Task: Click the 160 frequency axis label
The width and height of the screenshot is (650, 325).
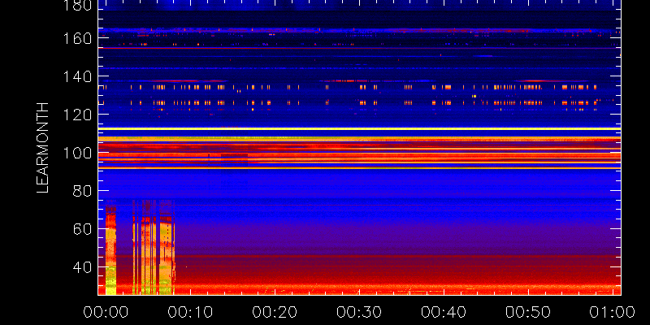Action: 77,39
